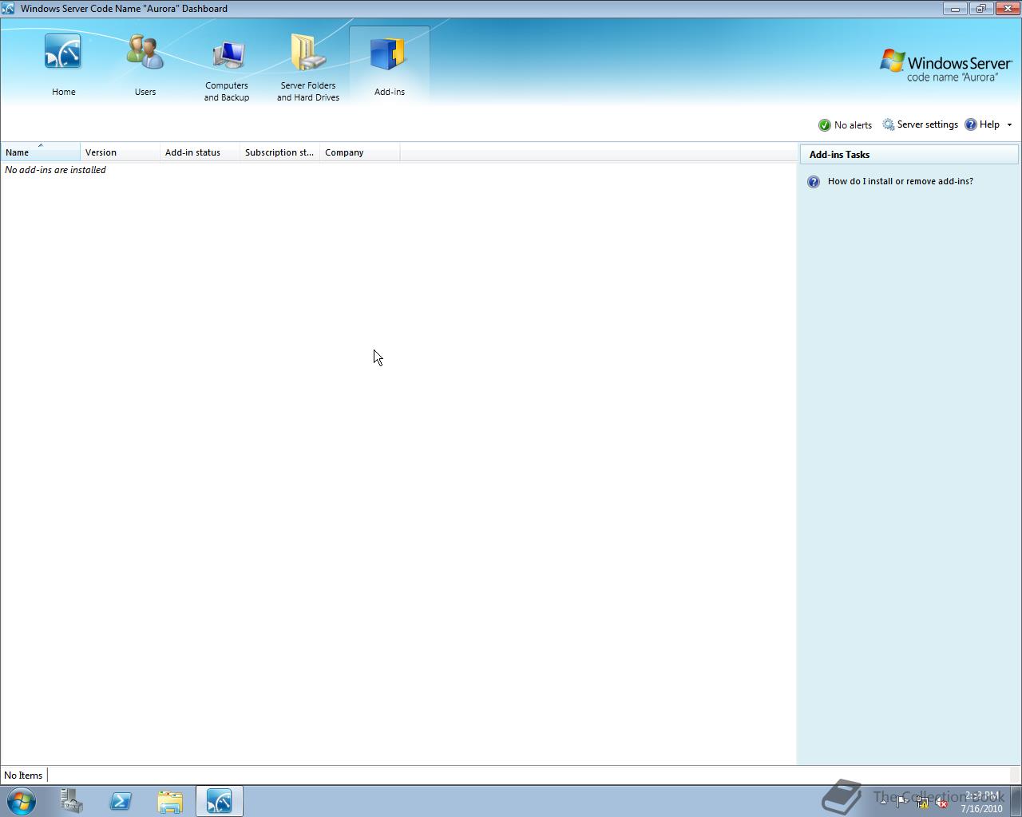
Task: Close the Aurora Dashboard window
Action: (x=1007, y=9)
